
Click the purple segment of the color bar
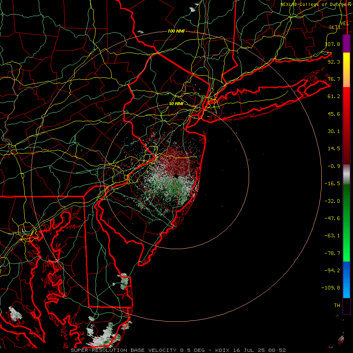tap(346, 44)
